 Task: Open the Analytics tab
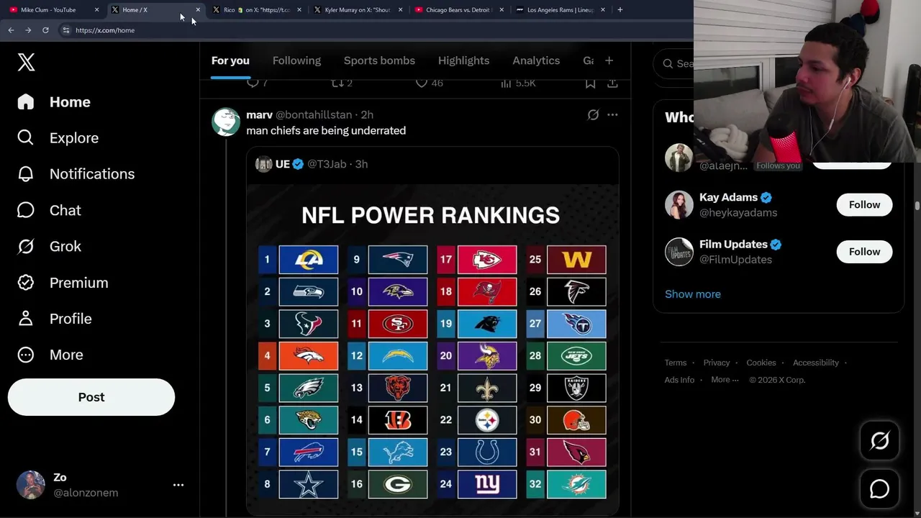click(x=536, y=61)
